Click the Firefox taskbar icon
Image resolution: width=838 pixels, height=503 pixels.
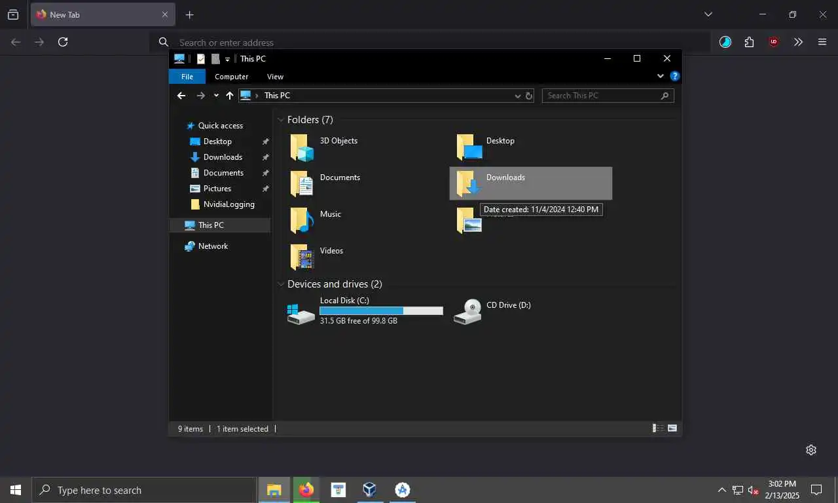(x=306, y=490)
